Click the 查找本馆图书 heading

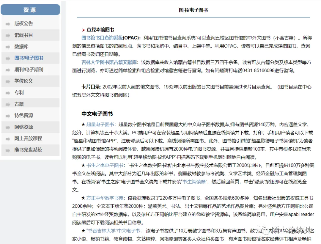(100, 30)
